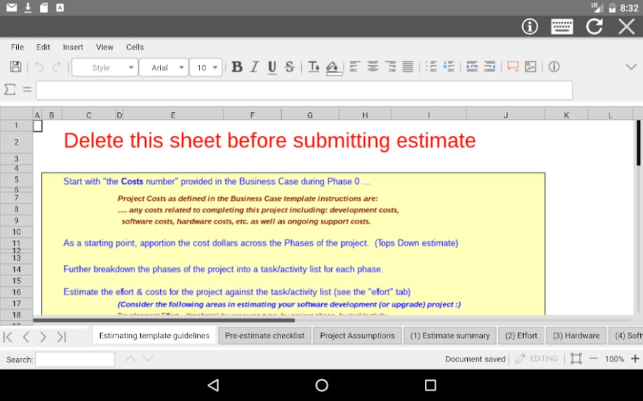Open the Arial font dropdown
Image resolution: width=643 pixels, height=401 pixels.
[163, 67]
